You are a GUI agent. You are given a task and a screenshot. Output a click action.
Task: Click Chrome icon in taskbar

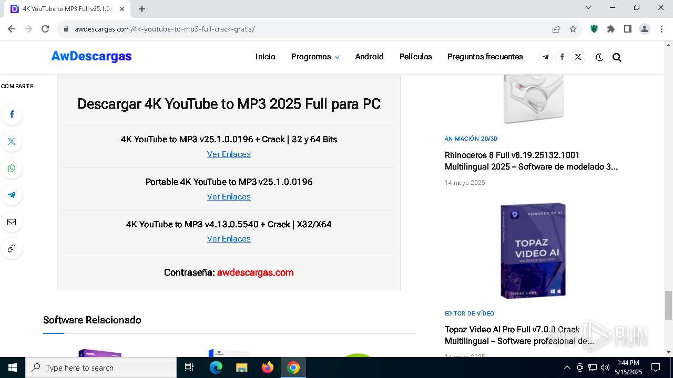293,367
